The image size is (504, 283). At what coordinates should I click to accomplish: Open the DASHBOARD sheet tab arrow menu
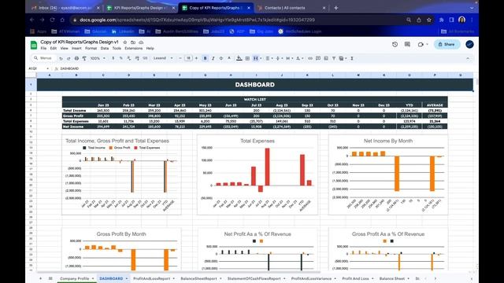tap(127, 278)
